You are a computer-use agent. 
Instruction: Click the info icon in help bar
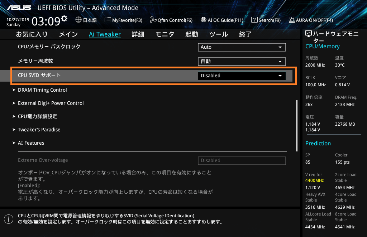(x=9, y=219)
